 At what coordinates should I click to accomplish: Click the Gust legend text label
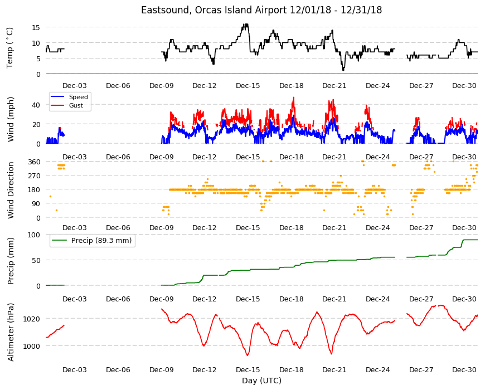pyautogui.click(x=76, y=105)
